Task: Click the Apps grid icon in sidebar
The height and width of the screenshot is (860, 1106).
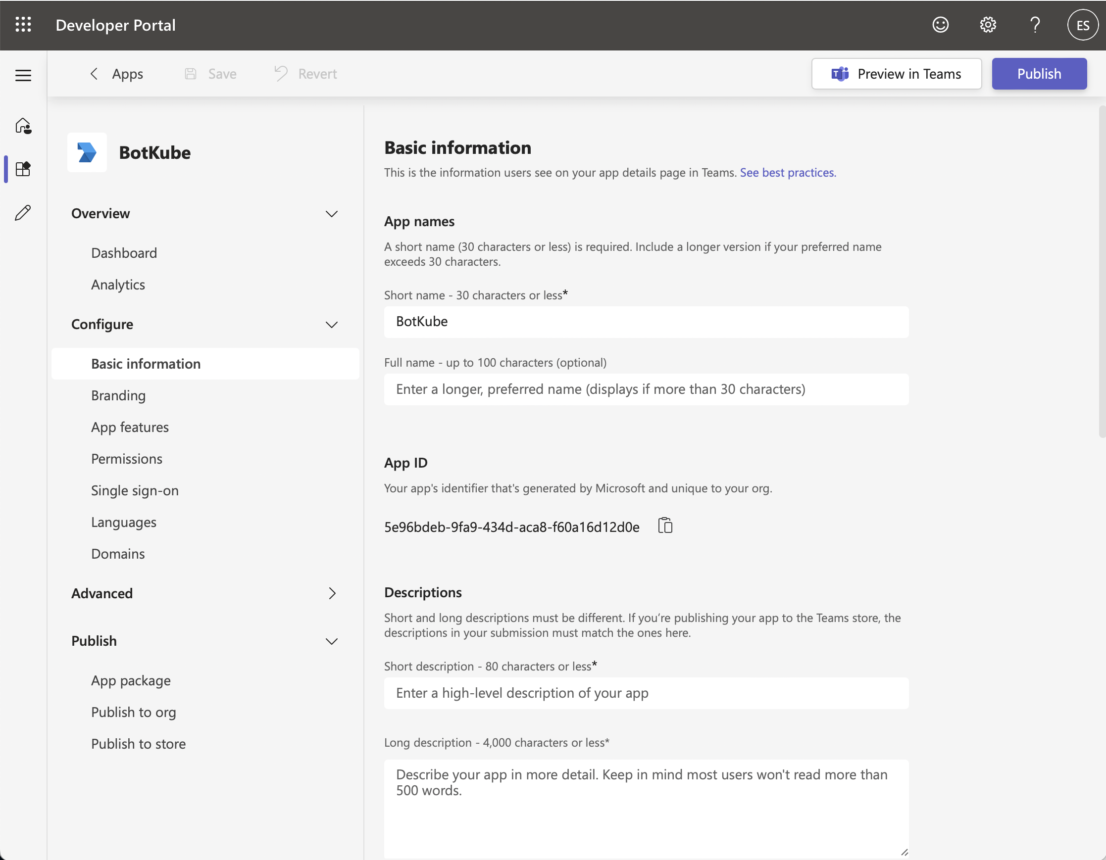Action: click(x=24, y=168)
